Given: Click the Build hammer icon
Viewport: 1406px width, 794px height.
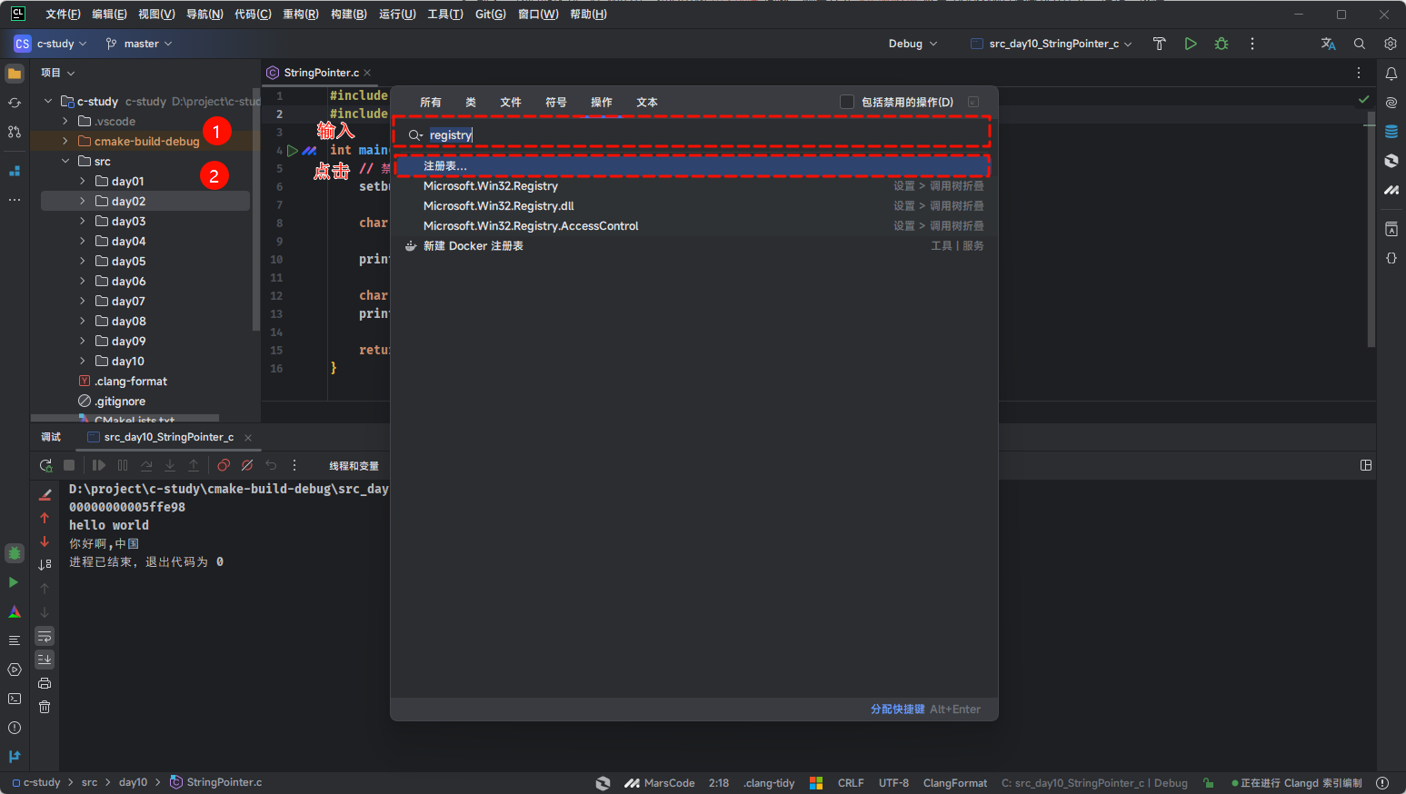Looking at the screenshot, I should (x=1159, y=44).
